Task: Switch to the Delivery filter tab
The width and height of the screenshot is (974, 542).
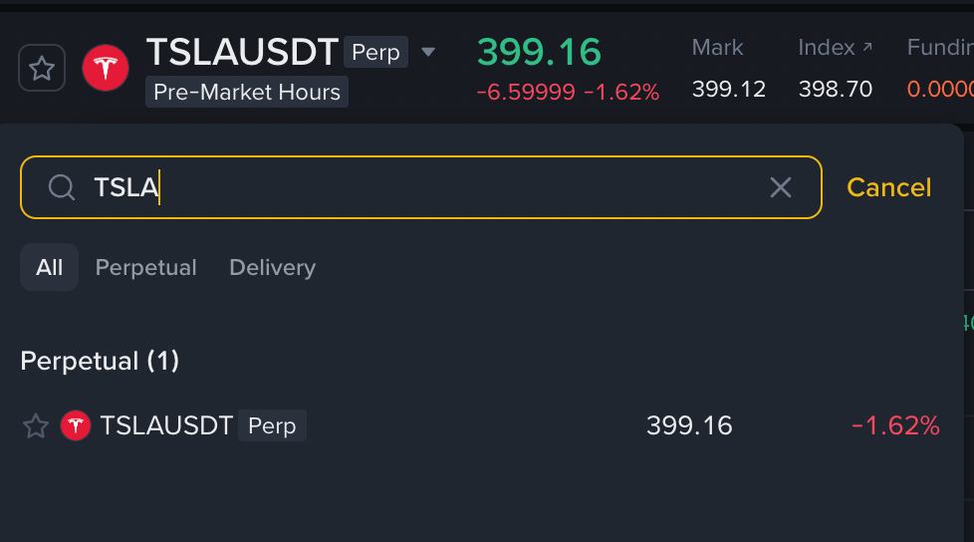Action: point(272,267)
